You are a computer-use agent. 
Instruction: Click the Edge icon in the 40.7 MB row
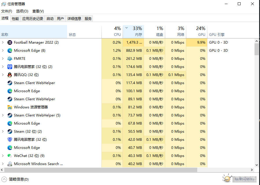click(10, 148)
